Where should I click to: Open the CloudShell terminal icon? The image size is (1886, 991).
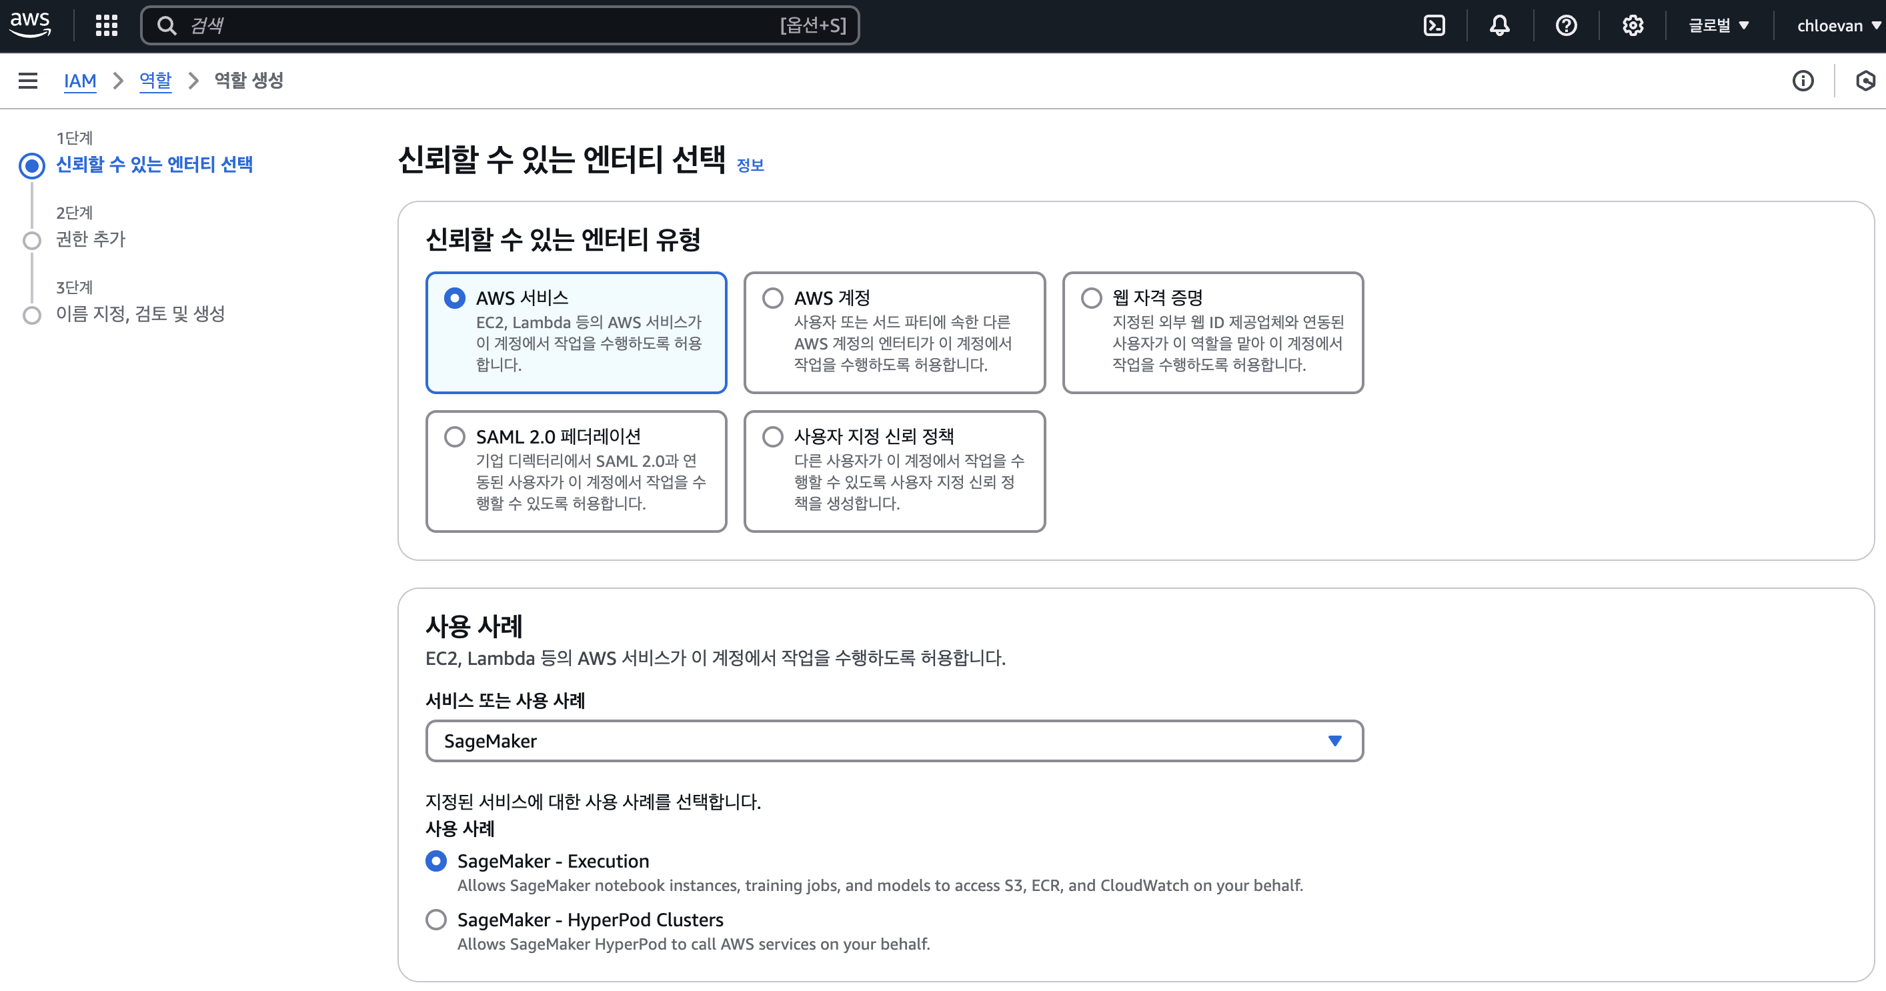[1434, 25]
